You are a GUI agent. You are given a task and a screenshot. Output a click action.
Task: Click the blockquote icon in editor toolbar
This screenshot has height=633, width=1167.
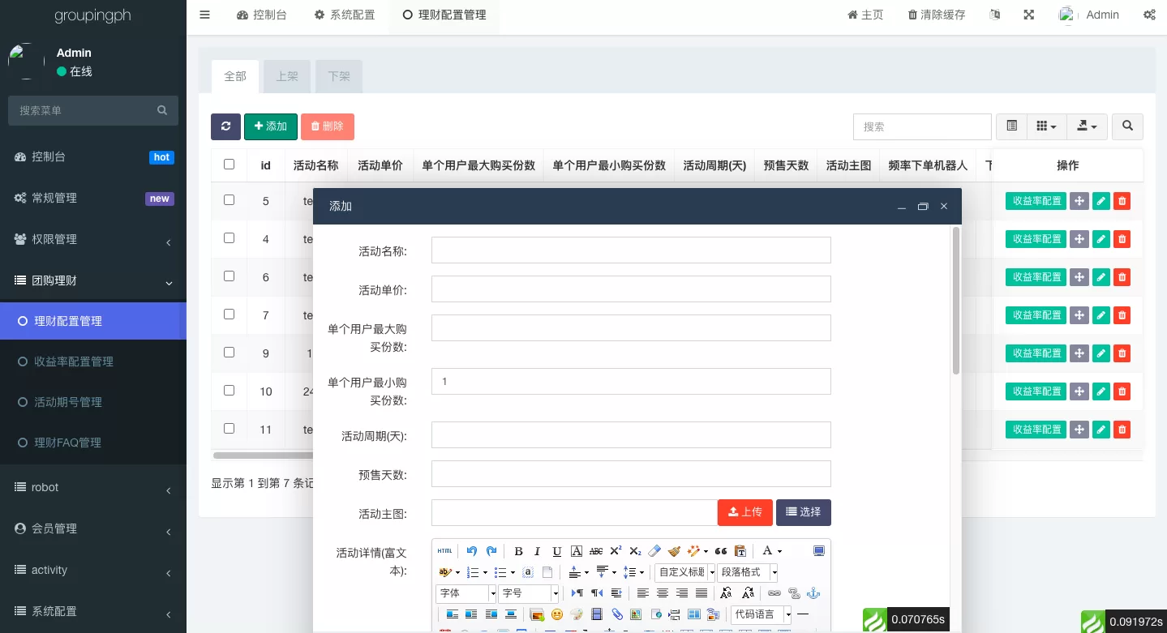pyautogui.click(x=720, y=551)
